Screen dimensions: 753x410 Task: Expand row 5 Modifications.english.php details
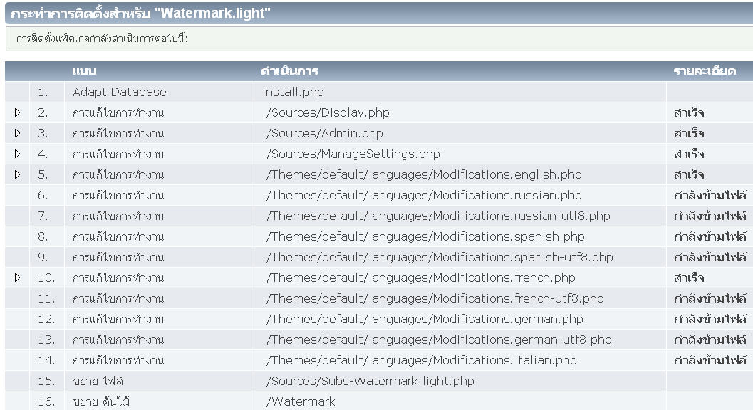[17, 174]
